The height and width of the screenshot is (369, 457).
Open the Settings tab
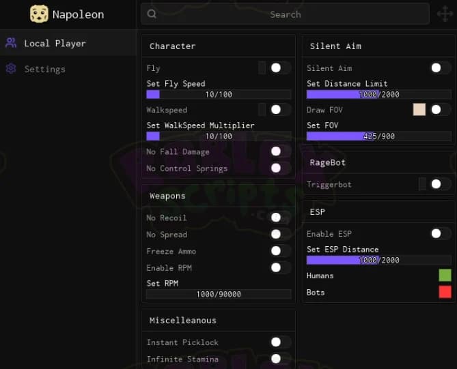[x=68, y=69]
